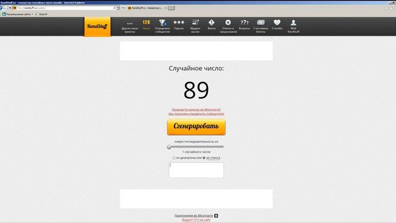Click the number count slider handle
Image resolution: width=396 pixels, height=223 pixels.
(169, 147)
